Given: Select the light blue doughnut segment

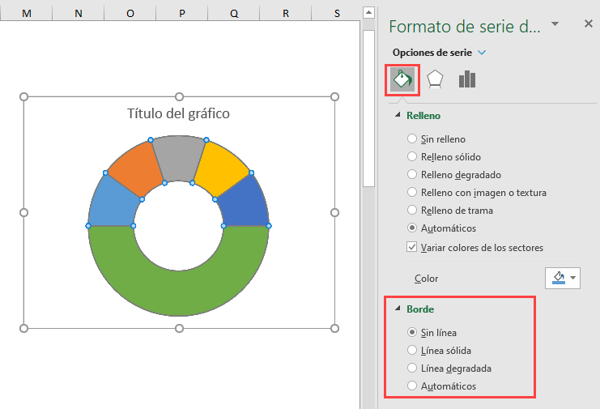Looking at the screenshot, I should pyautogui.click(x=112, y=204).
